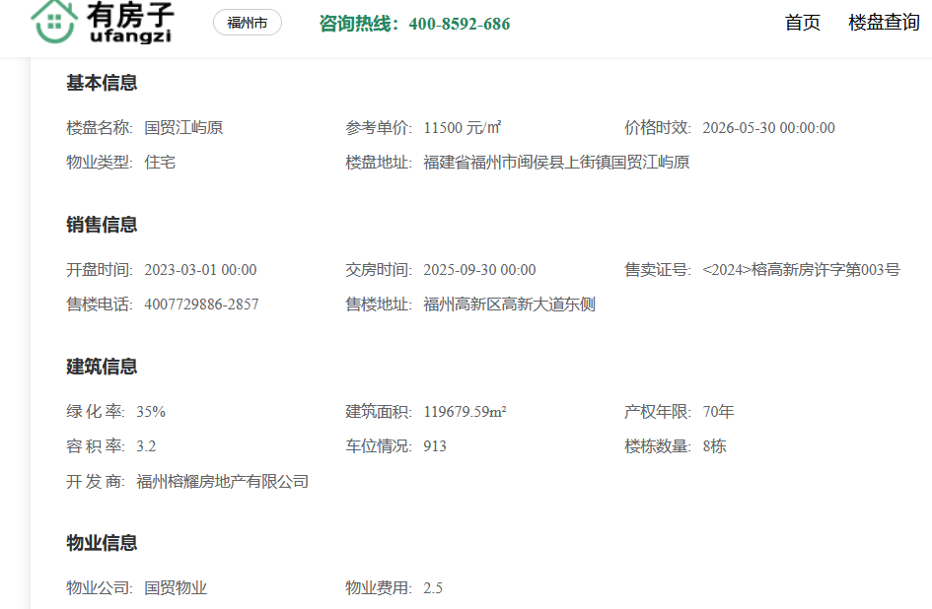Open the 福州市 city selector
This screenshot has height=609, width=932.
coord(248,23)
